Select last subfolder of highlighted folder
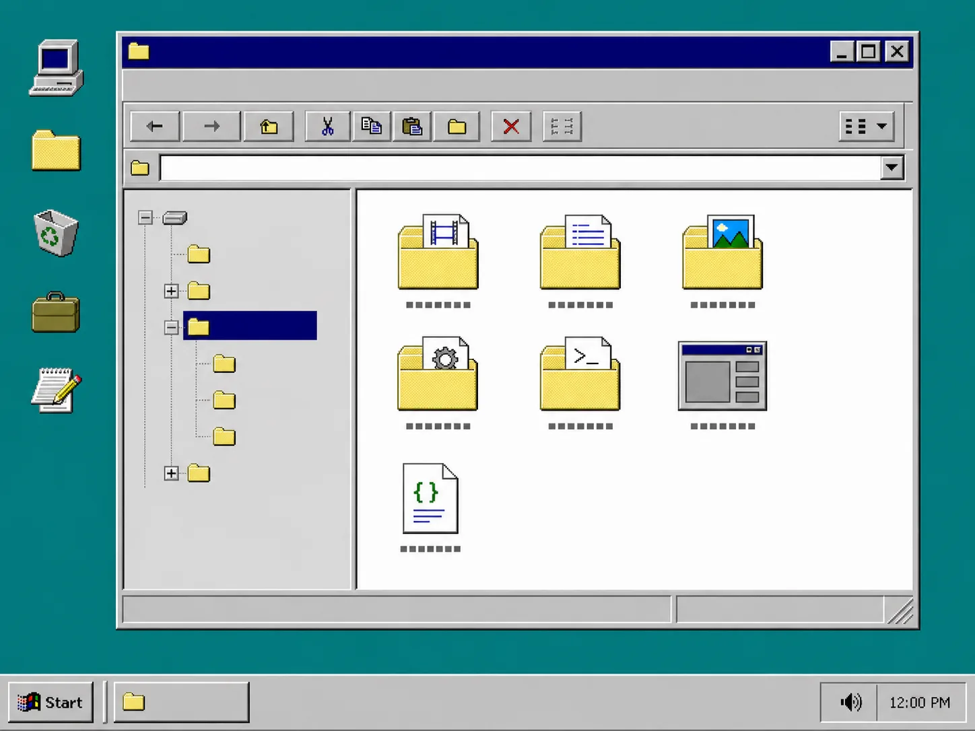Viewport: 975px width, 731px height. (224, 437)
